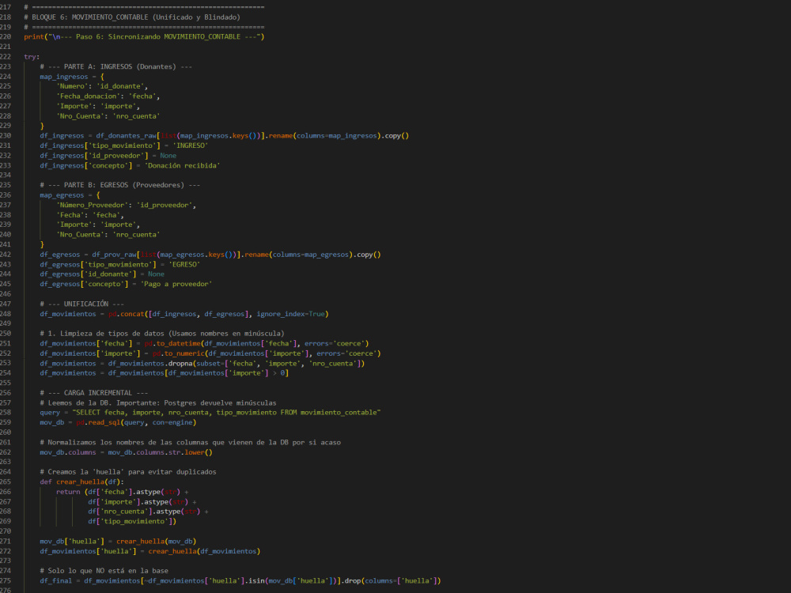Click 'mov_db.columns.str.lower()' expression
The height and width of the screenshot is (593, 791).
[x=160, y=452]
